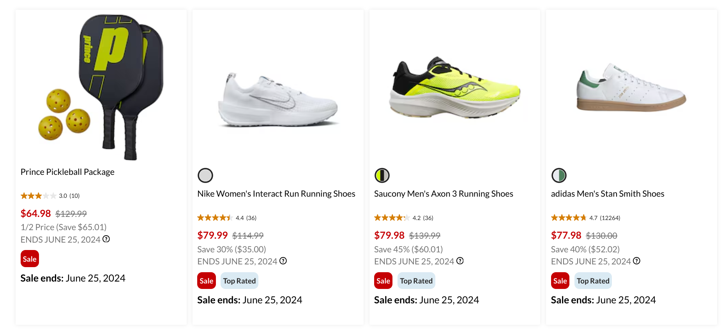Image resolution: width=721 pixels, height=331 pixels.
Task: Open Nike Women's Interact Run Running Shoes link
Action: coord(276,194)
